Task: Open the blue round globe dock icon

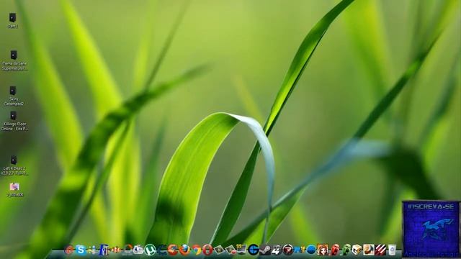Action: pyautogui.click(x=311, y=250)
